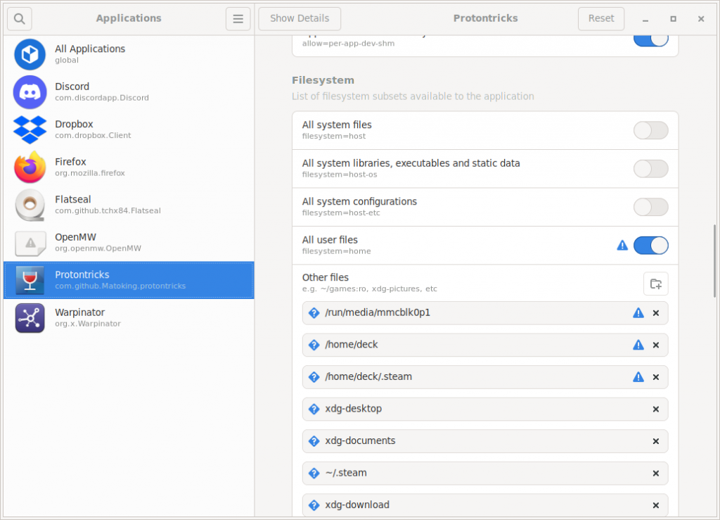Open the hamburger menu button

point(238,19)
